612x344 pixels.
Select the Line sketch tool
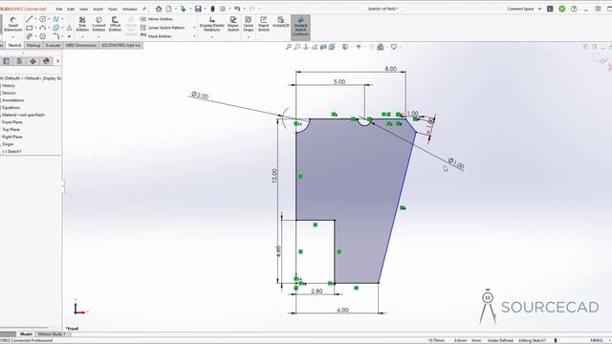tap(30, 19)
